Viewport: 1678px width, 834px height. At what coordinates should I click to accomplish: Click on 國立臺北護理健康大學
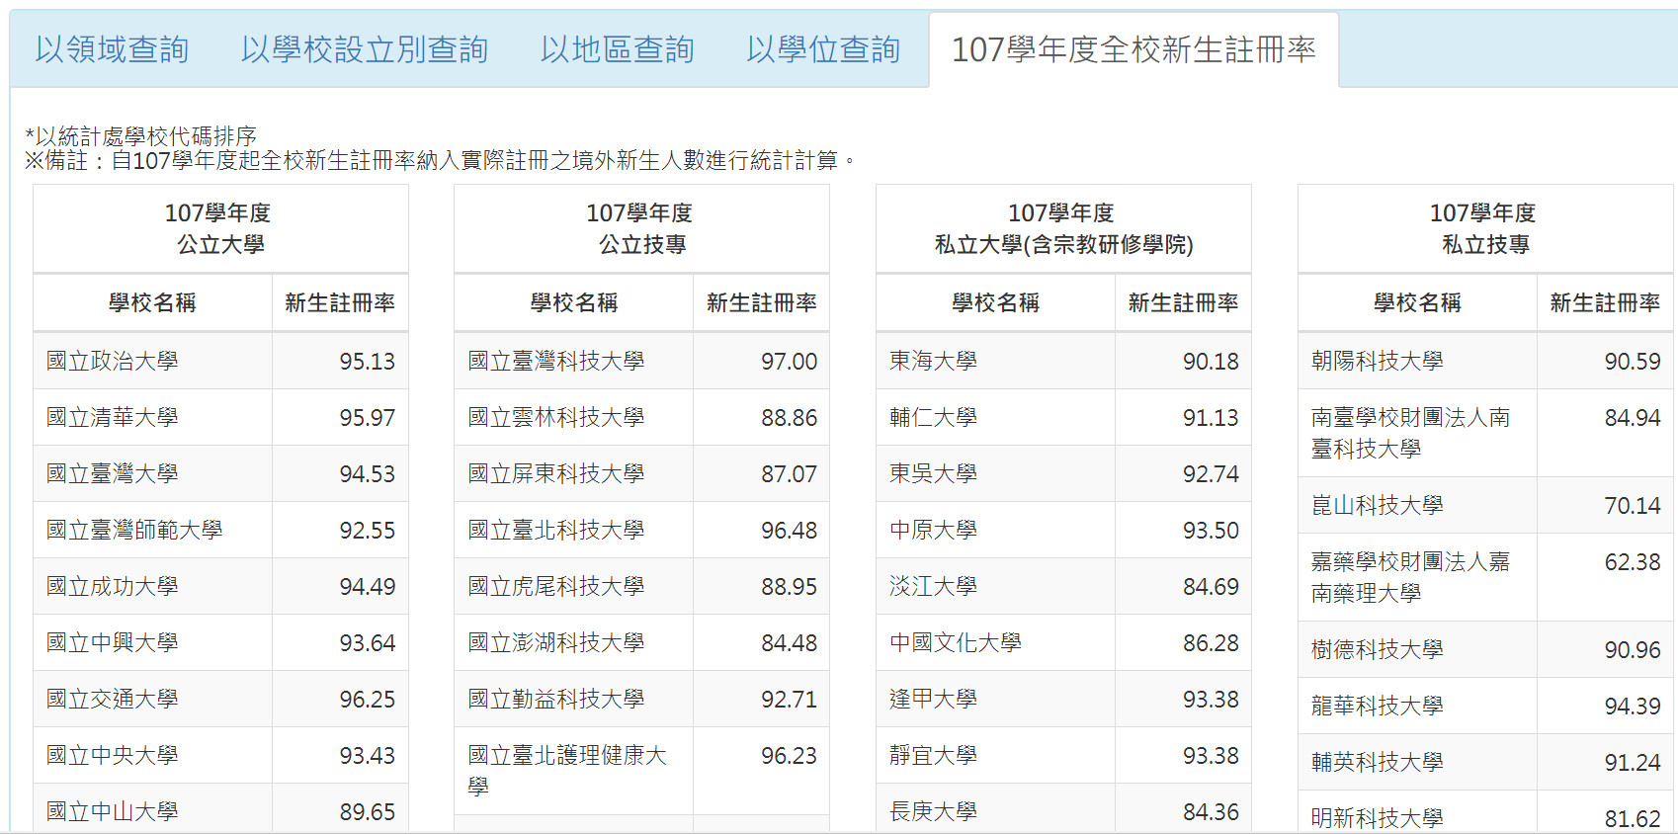click(567, 771)
